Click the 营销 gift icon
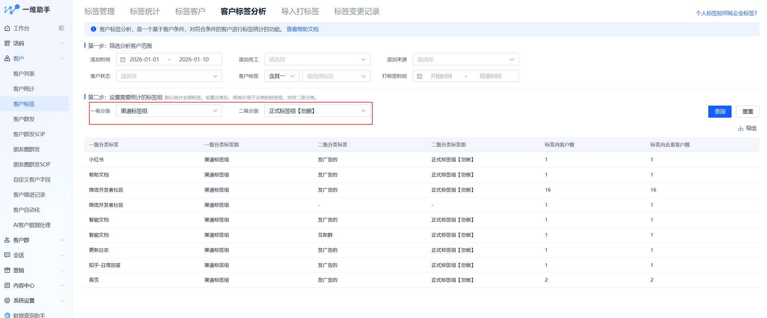The width and height of the screenshot is (767, 318). tap(7, 270)
